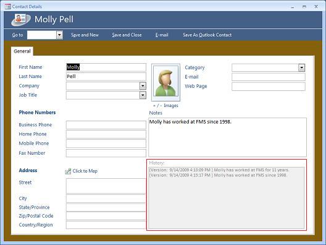326x245 pixels.
Task: Click the E-mail input field
Action: (x=269, y=77)
